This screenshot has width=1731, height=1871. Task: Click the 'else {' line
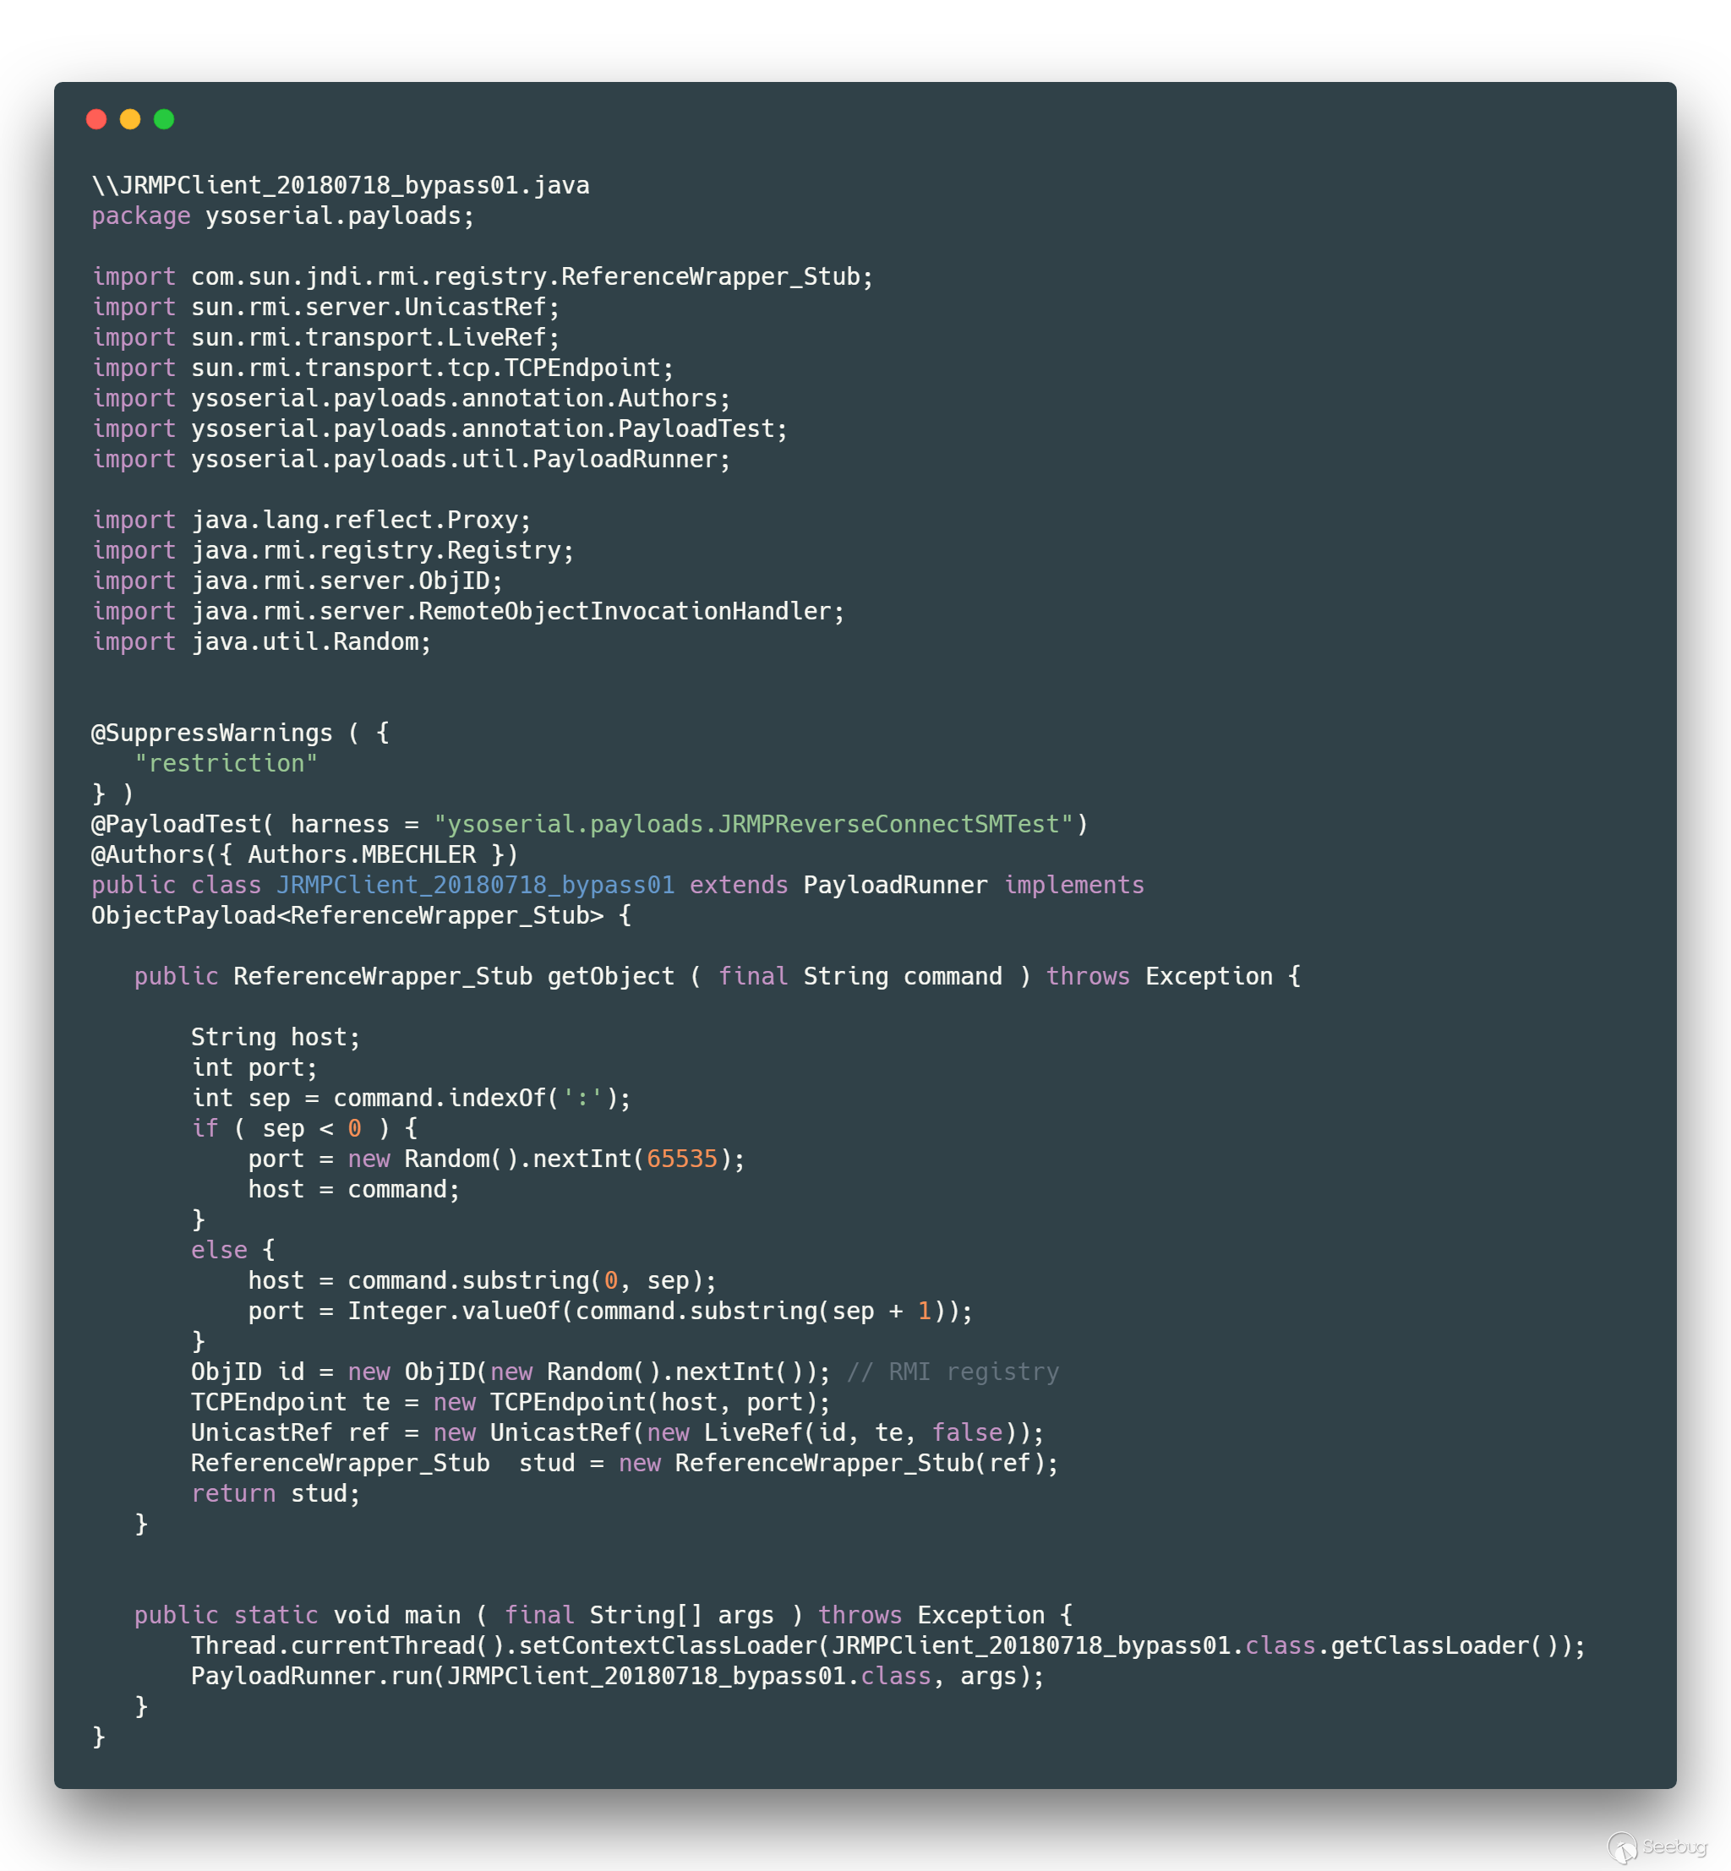point(234,1251)
